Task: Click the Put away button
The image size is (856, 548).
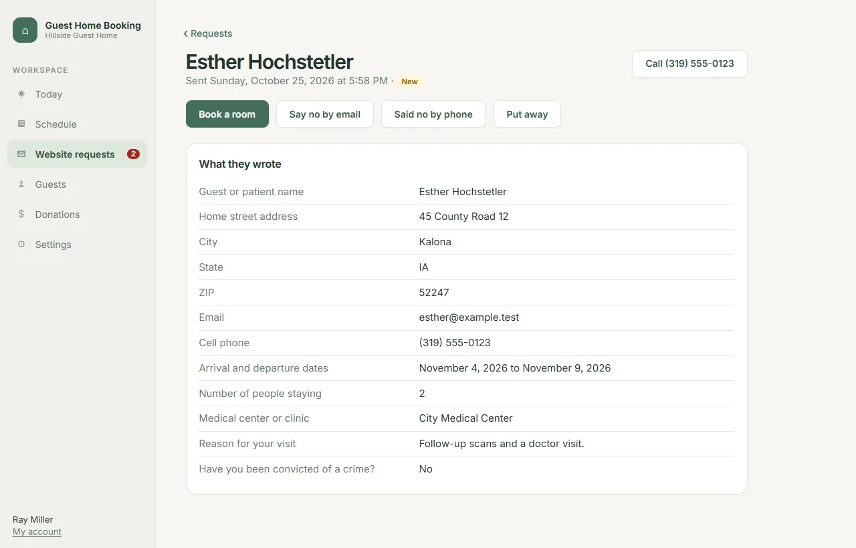Action: pyautogui.click(x=527, y=114)
